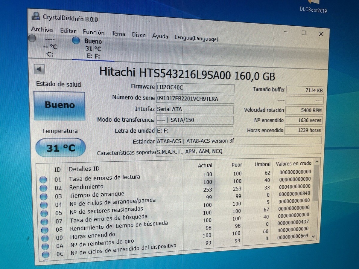Viewport: 359px width, 269px height.
Task: Click the Umbral column header
Action: [x=262, y=164]
